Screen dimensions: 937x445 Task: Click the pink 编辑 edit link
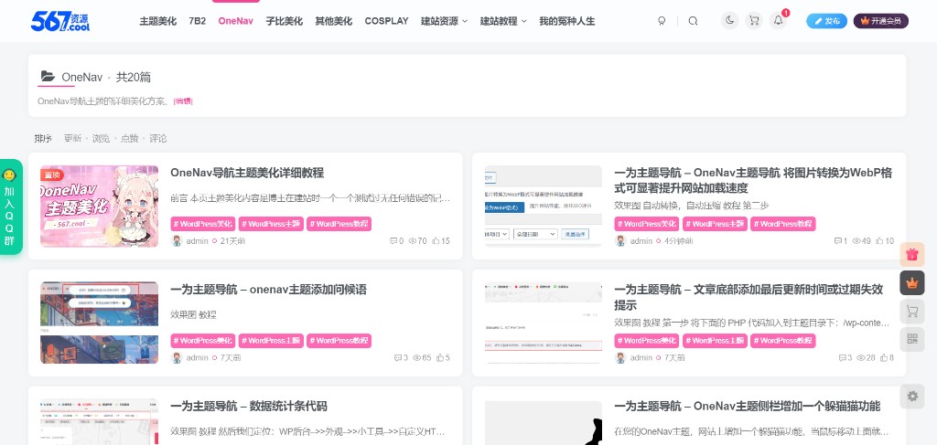tap(183, 101)
